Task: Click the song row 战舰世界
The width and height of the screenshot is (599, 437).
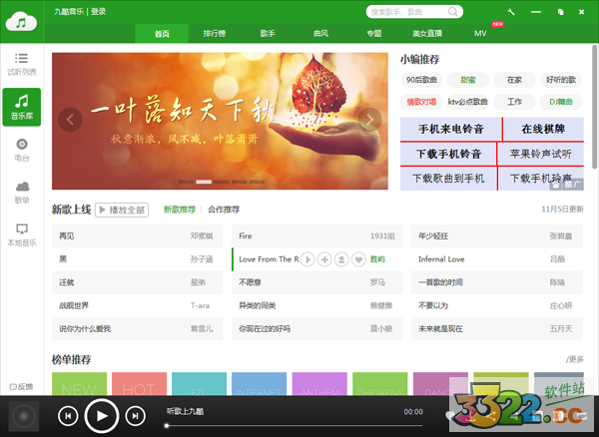Action: [x=138, y=305]
